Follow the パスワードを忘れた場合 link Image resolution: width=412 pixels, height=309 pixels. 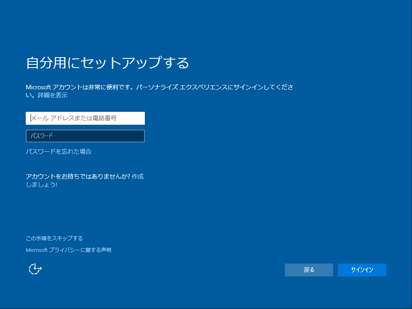(x=59, y=151)
